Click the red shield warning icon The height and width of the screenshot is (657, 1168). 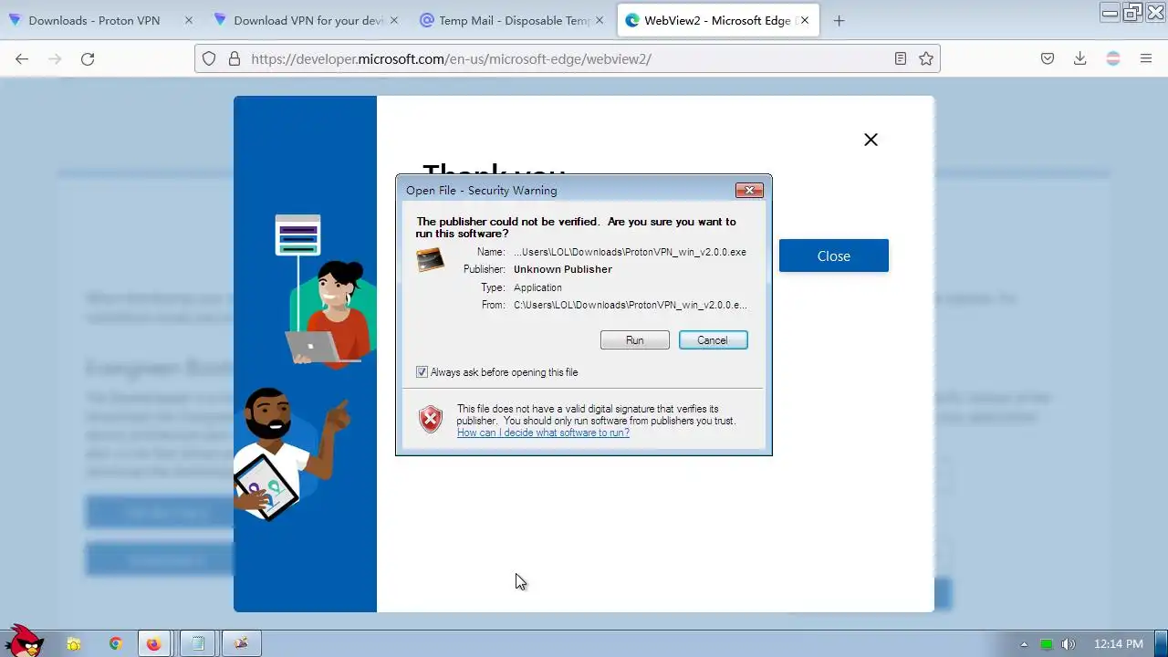point(430,419)
